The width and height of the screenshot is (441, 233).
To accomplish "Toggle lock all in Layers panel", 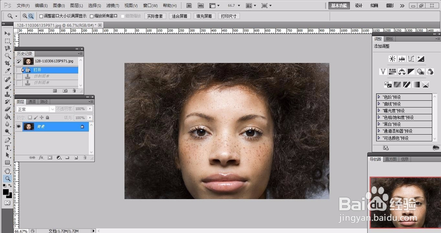I will point(48,118).
